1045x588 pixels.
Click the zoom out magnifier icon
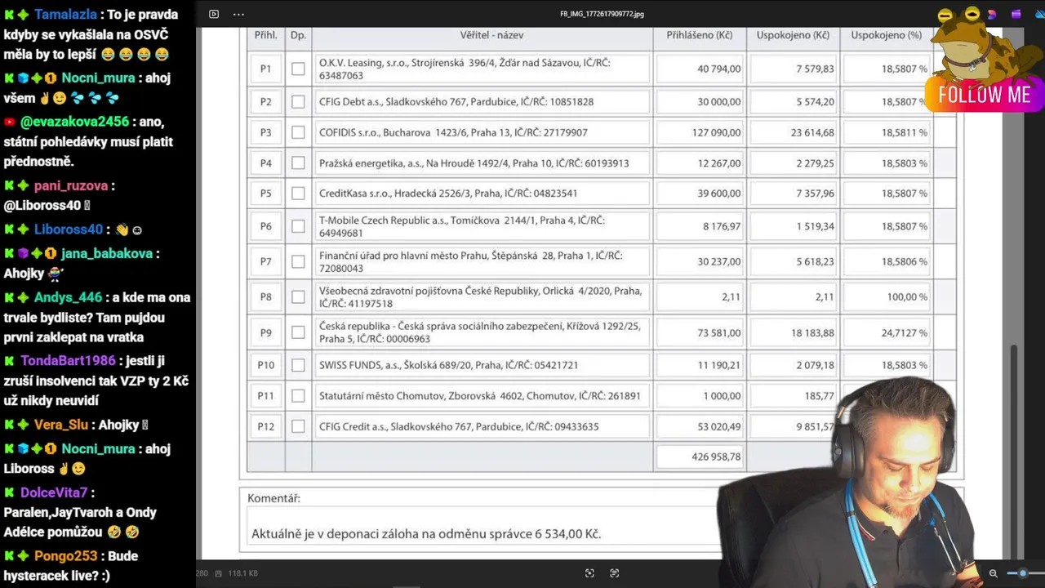994,573
